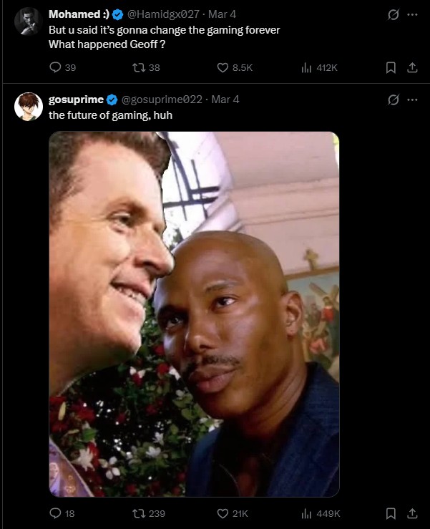430x529 pixels.
Task: Like Mohamed's tweet with 8.5K likes
Action: pyautogui.click(x=223, y=67)
